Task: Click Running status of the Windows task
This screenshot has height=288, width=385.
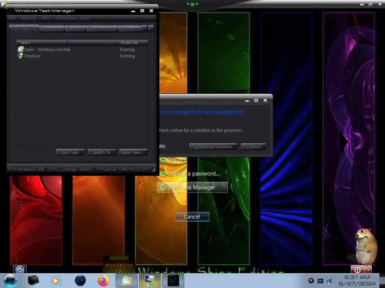Action: click(x=127, y=56)
